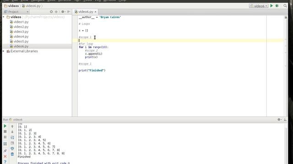Click 'Process finished with exit code 0'
This screenshot has height=164, width=293.
pos(44,163)
